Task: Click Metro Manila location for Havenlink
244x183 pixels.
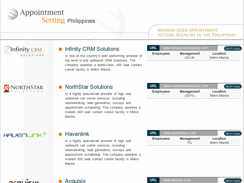Action: click(219, 143)
